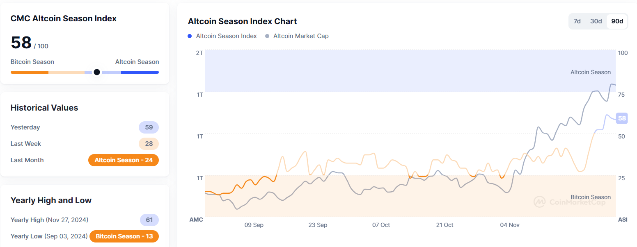Click the blue Altcoin Season Index legend dot

point(190,36)
